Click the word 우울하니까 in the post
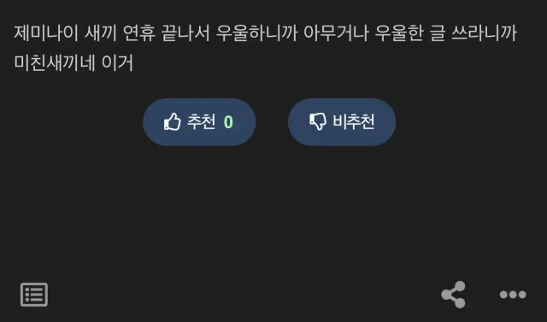Viewport: 547px width, 322px height. pos(256,33)
